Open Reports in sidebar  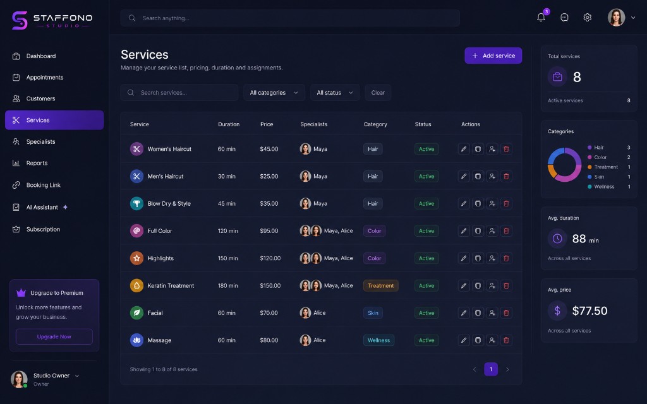(54, 163)
